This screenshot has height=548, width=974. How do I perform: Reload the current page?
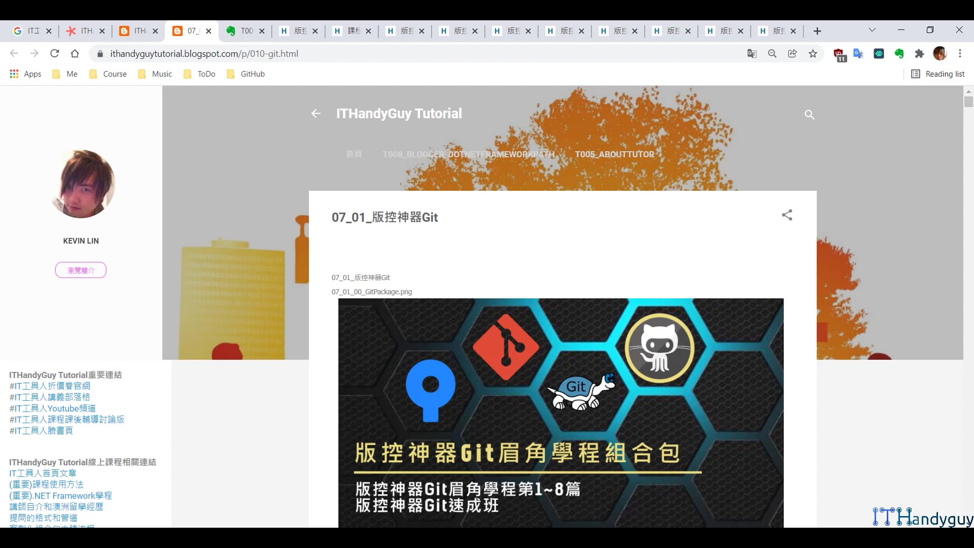(x=55, y=54)
